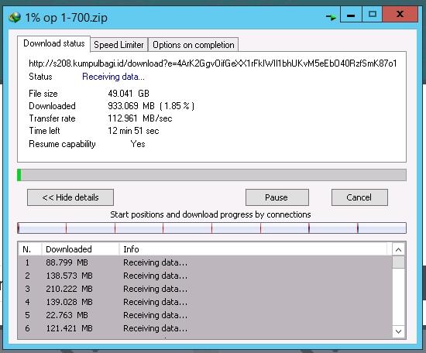
Task: Cancel the download
Action: (359, 197)
